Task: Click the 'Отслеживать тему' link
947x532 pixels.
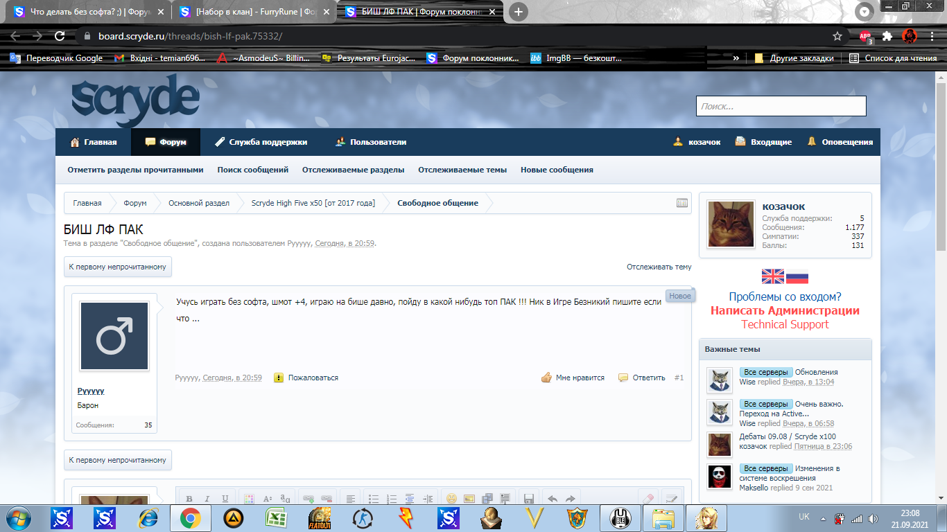Action: tap(659, 267)
